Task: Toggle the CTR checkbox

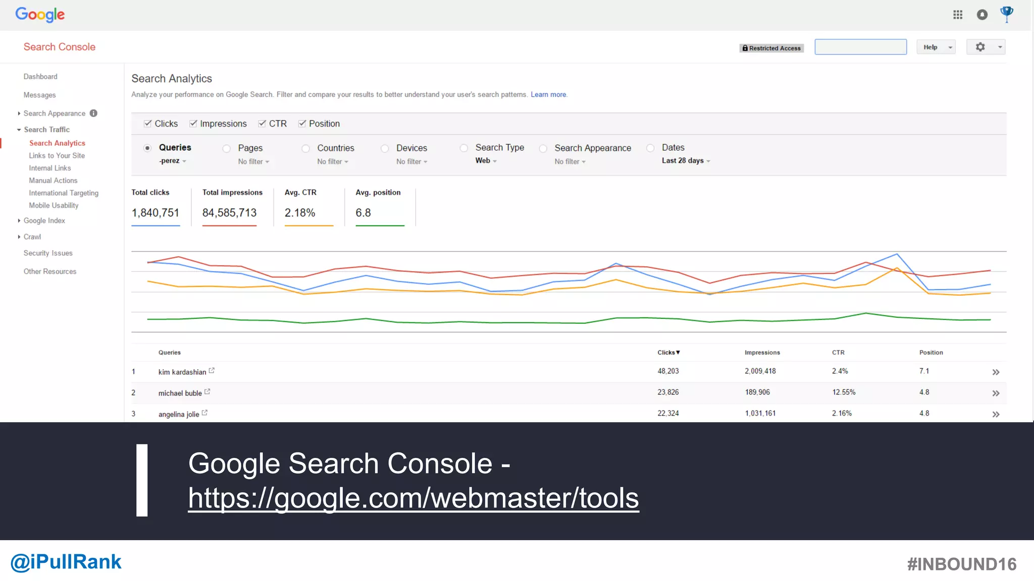Action: 262,124
